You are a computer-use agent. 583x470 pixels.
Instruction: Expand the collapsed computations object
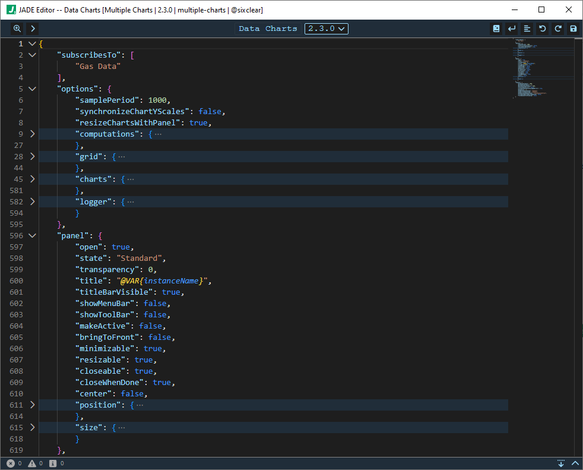[x=33, y=134]
